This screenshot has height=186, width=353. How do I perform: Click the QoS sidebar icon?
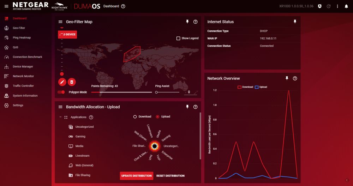tap(6, 47)
